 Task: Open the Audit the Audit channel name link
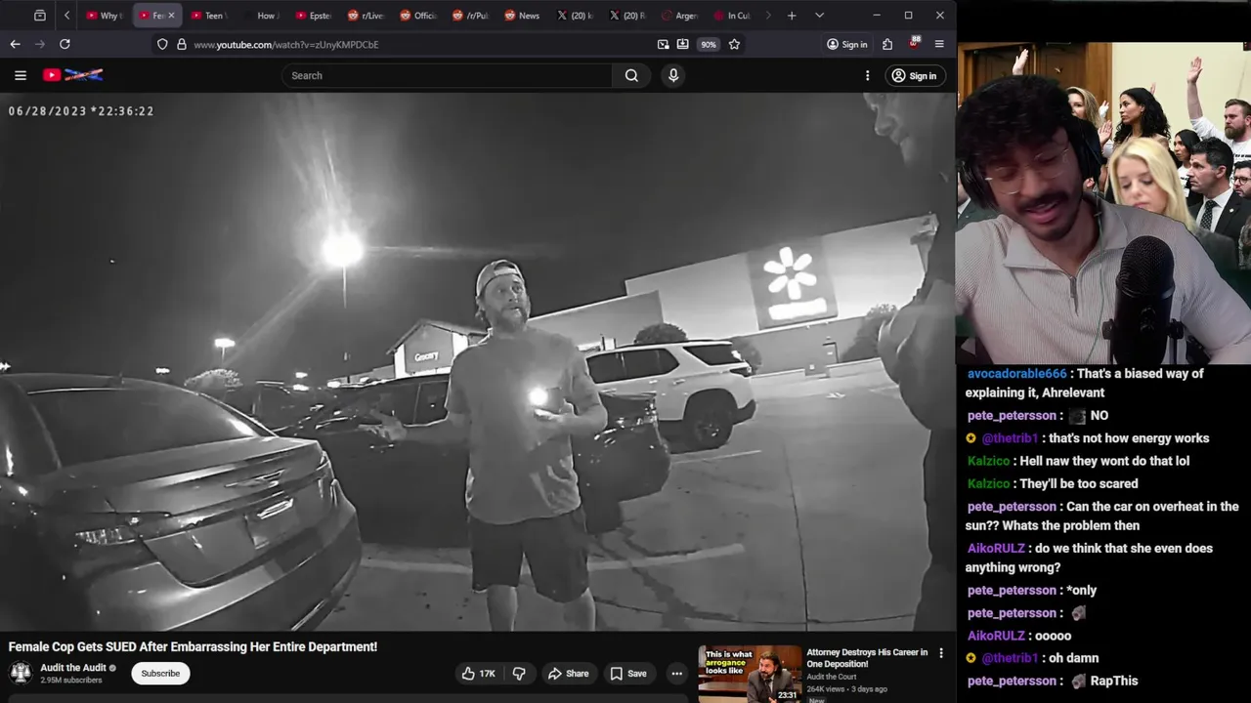coord(73,668)
